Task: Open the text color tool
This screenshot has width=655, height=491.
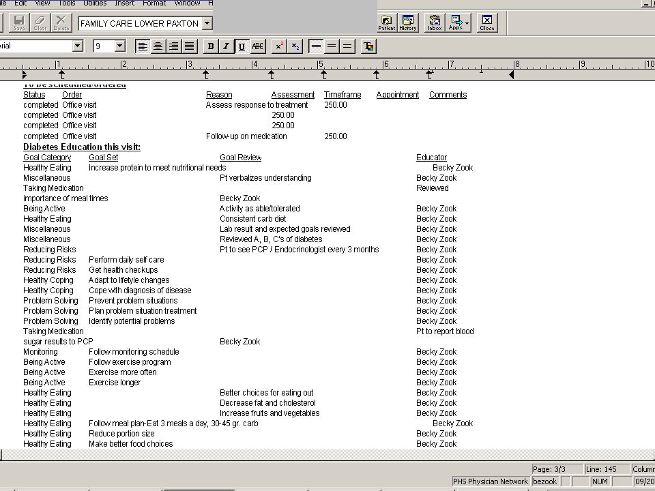Action: coord(368,46)
